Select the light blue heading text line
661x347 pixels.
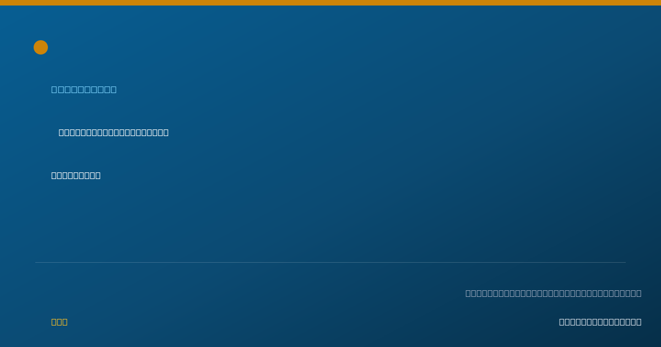pos(84,89)
